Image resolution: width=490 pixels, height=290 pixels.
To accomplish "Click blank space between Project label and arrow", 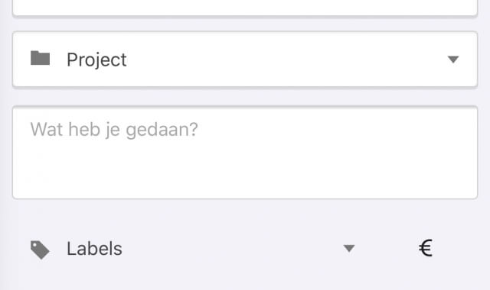I will point(287,60).
